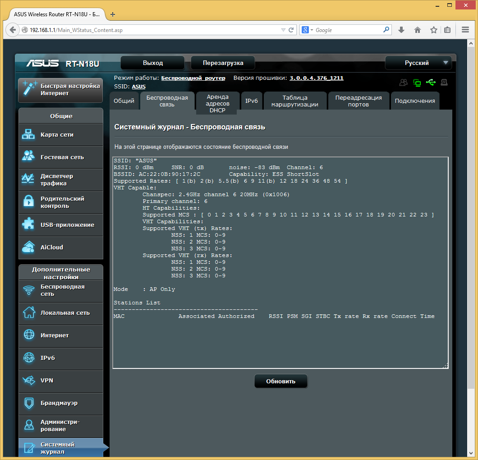Click the Системный журнал pencil icon
The image size is (478, 460).
coord(30,448)
